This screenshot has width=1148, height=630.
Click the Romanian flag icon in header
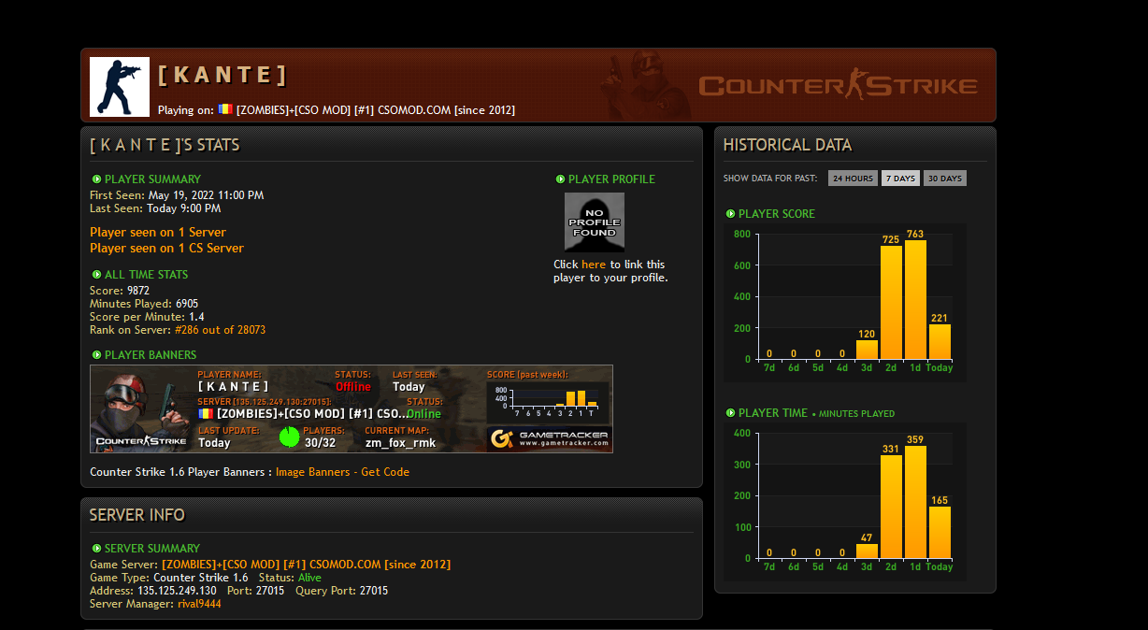click(x=225, y=109)
